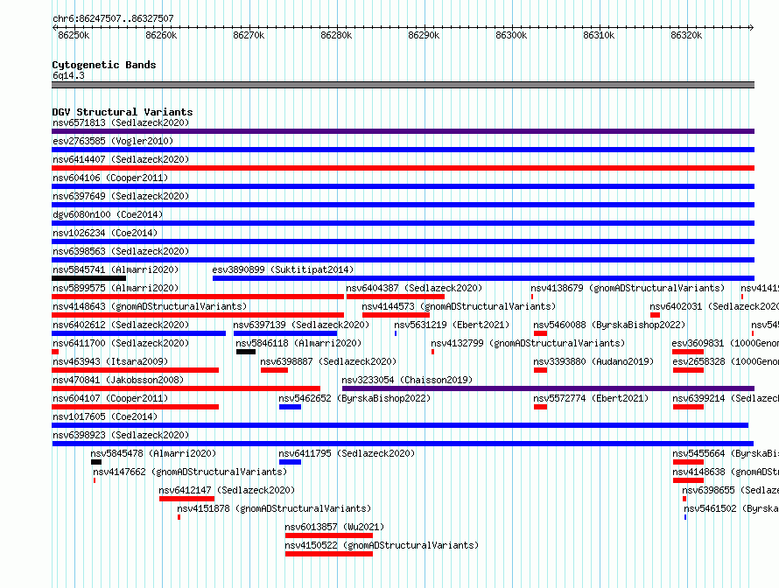
Task: Click chr6:86247507..86327507 coordinates text
Action: coord(113,19)
